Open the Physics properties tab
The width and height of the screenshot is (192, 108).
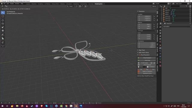point(160,54)
